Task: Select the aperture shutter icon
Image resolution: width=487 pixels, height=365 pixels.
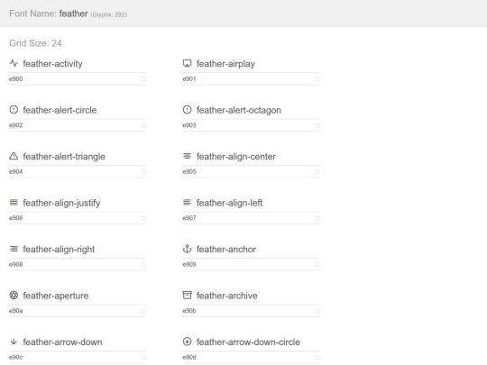Action: click(14, 295)
